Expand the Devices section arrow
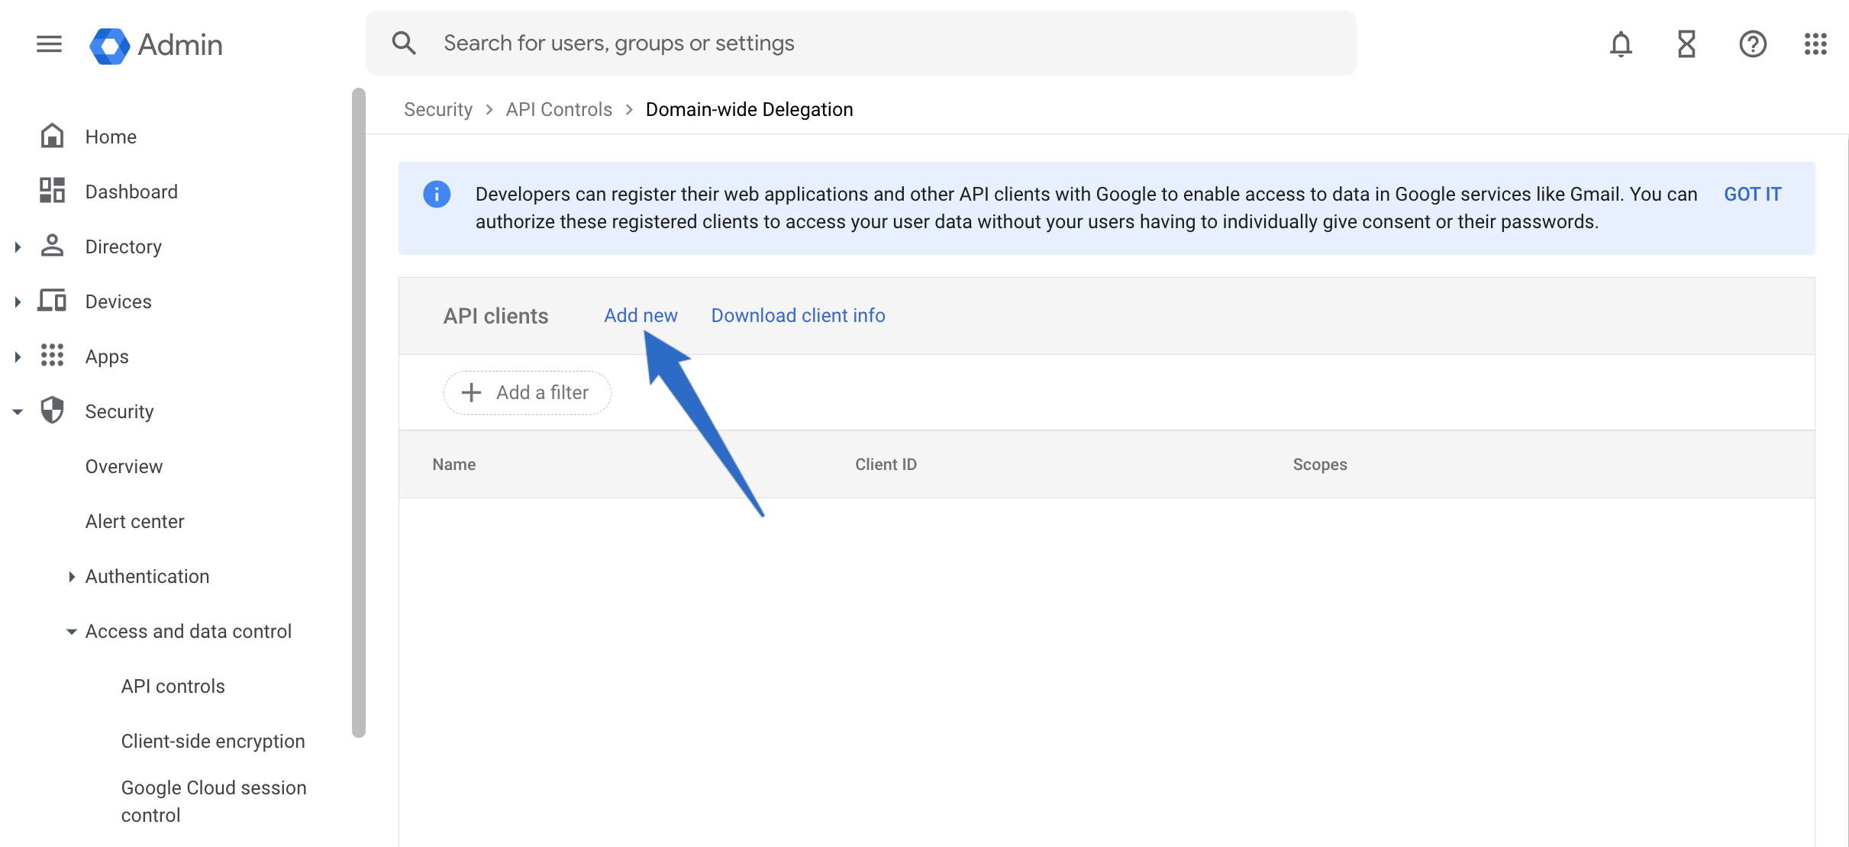1849x847 pixels. tap(18, 301)
